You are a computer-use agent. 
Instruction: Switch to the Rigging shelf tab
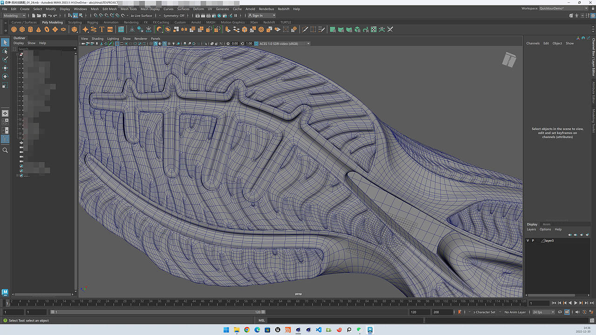(x=93, y=22)
